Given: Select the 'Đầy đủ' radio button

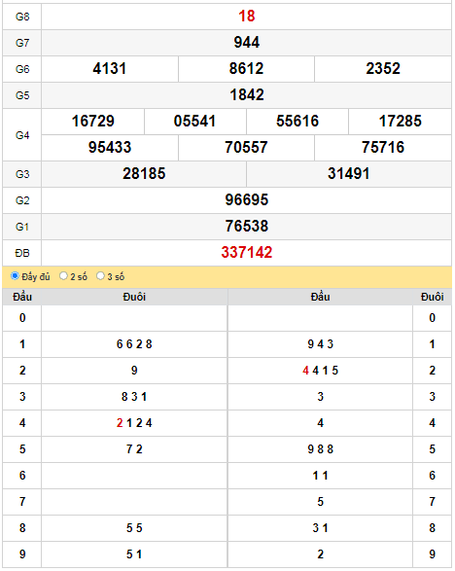Looking at the screenshot, I should 15,276.
